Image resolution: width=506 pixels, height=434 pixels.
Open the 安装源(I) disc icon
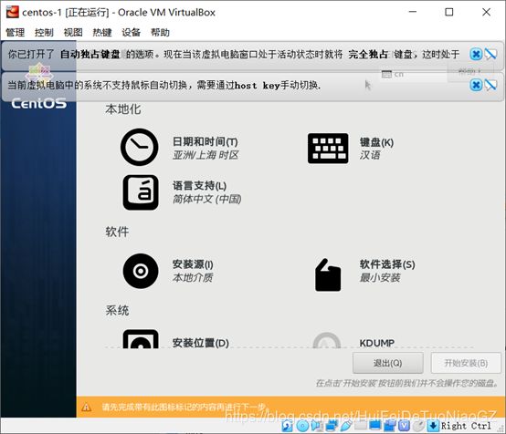coord(141,271)
